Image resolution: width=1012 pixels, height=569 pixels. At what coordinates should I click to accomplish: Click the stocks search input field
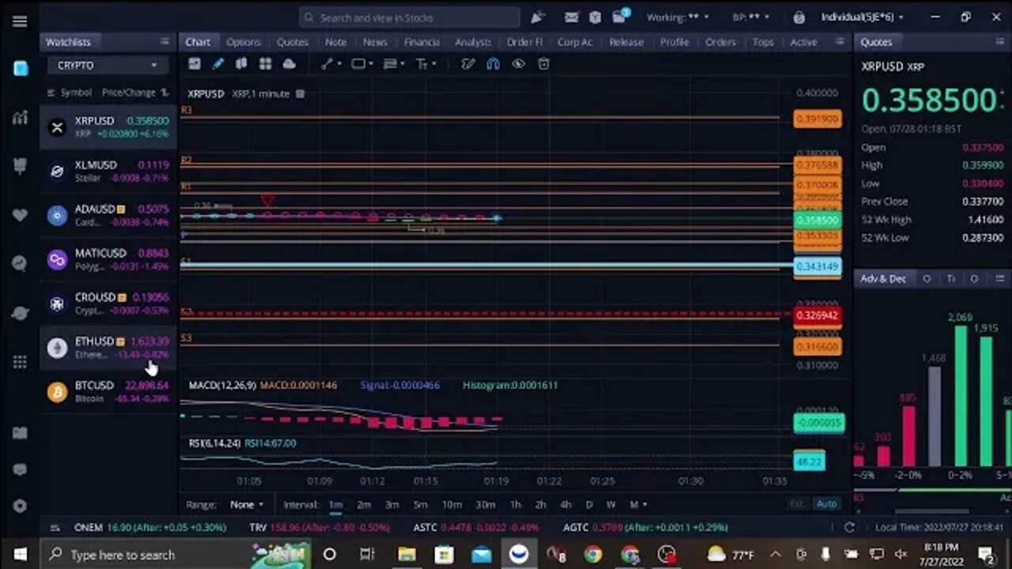point(410,17)
